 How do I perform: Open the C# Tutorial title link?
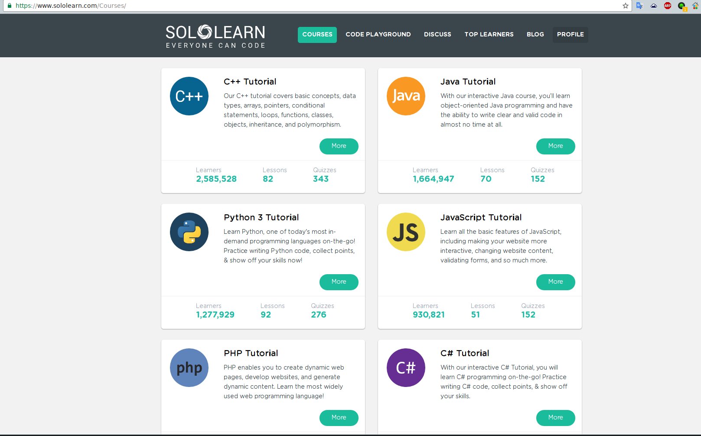[465, 353]
